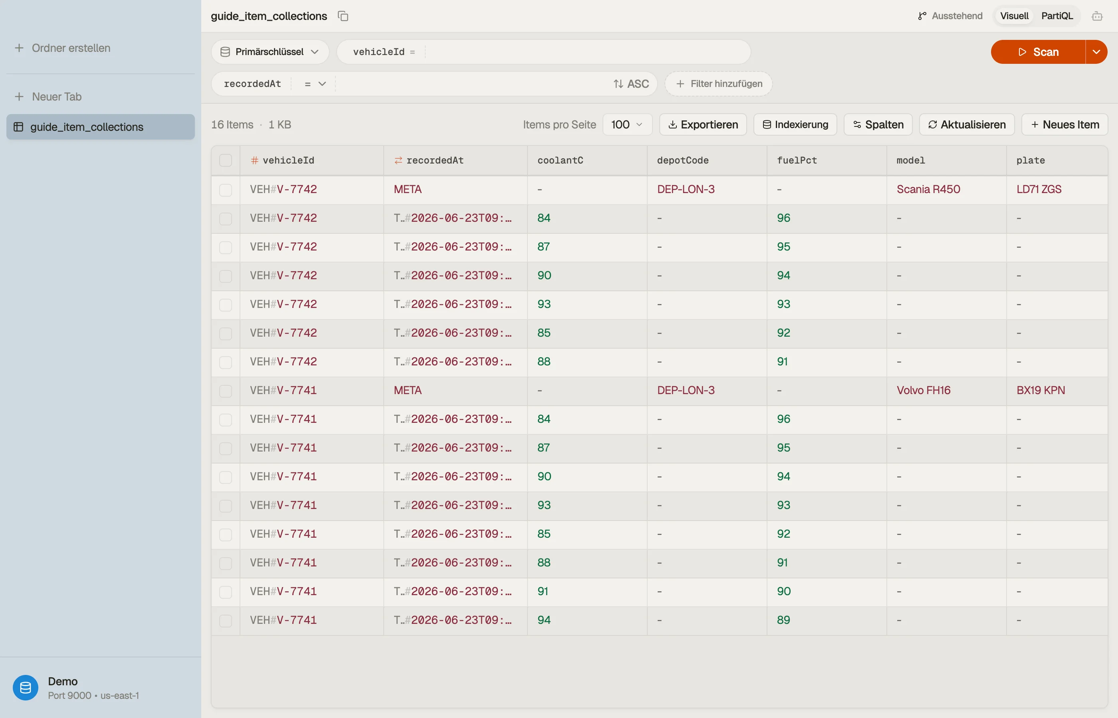
Task: Check the V-7741 META row checkbox
Action: [x=225, y=391]
